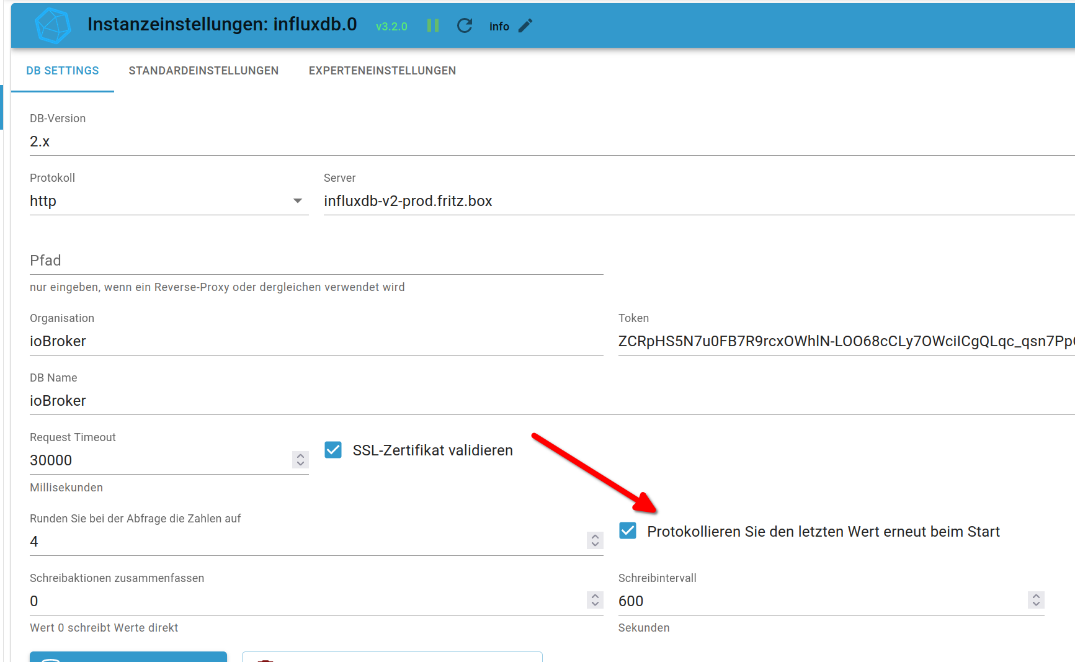Screen dimensions: 1075x662
Task: Open the STANDARDEINSTELLUNGEN tab
Action: coord(203,71)
